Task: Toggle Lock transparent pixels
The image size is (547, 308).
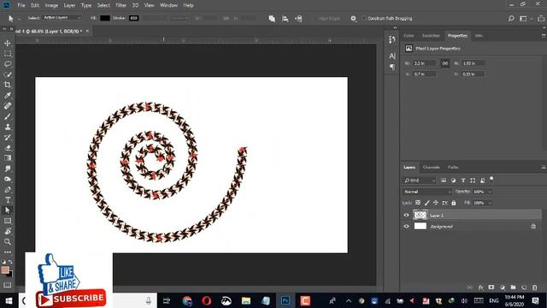Action: pyautogui.click(x=418, y=203)
